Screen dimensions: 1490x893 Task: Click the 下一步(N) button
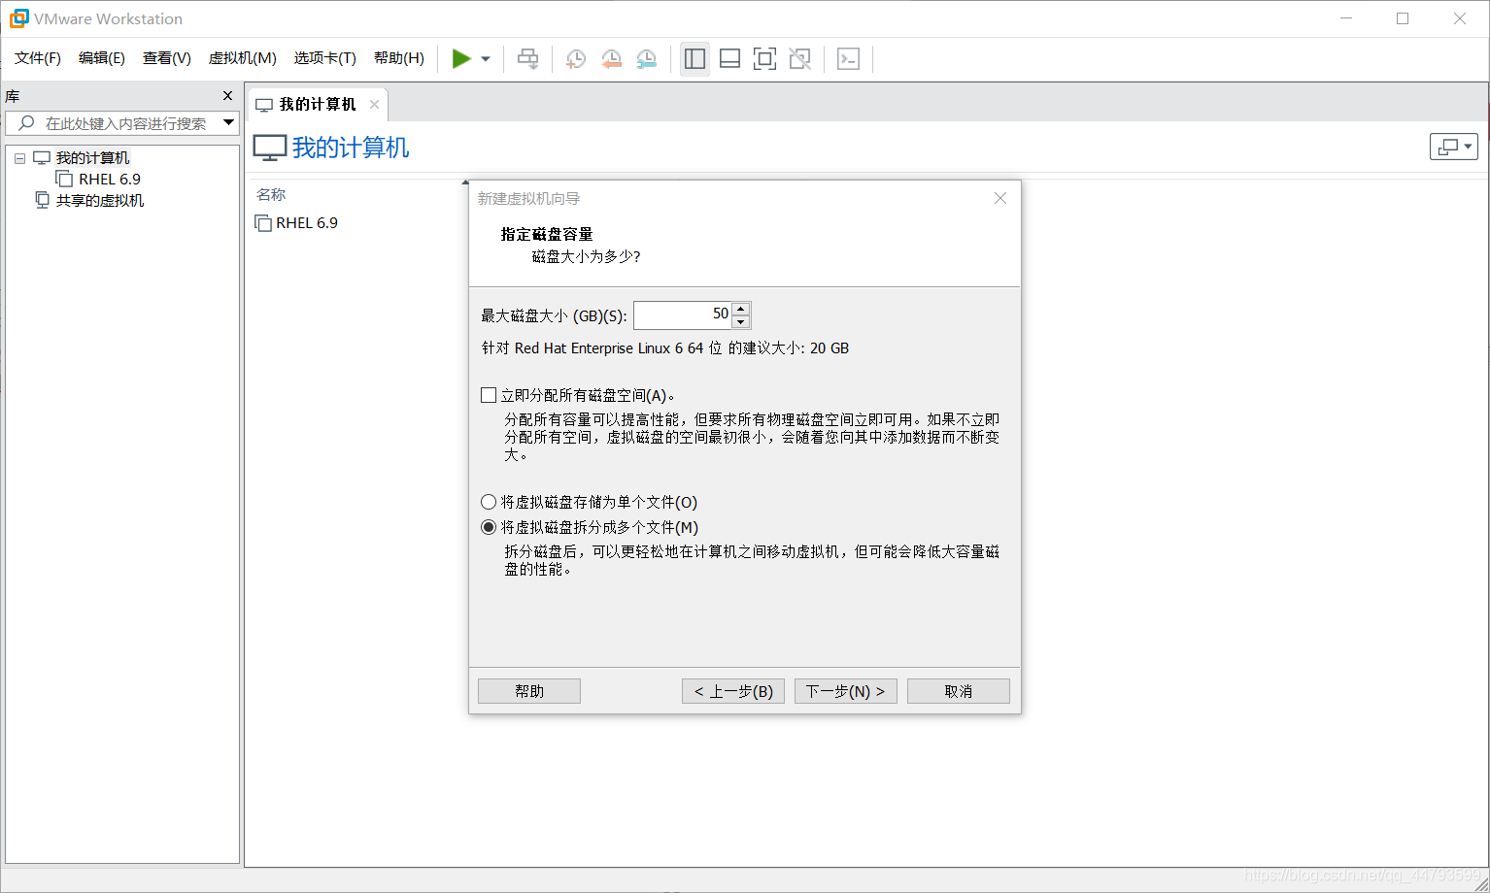click(x=844, y=690)
